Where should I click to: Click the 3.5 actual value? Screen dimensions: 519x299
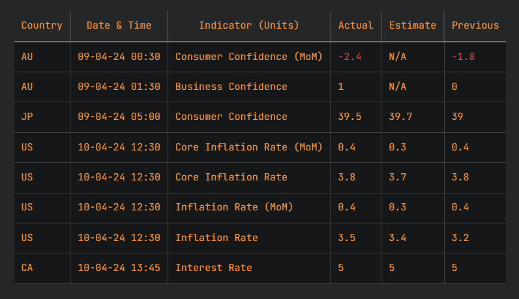coord(347,238)
